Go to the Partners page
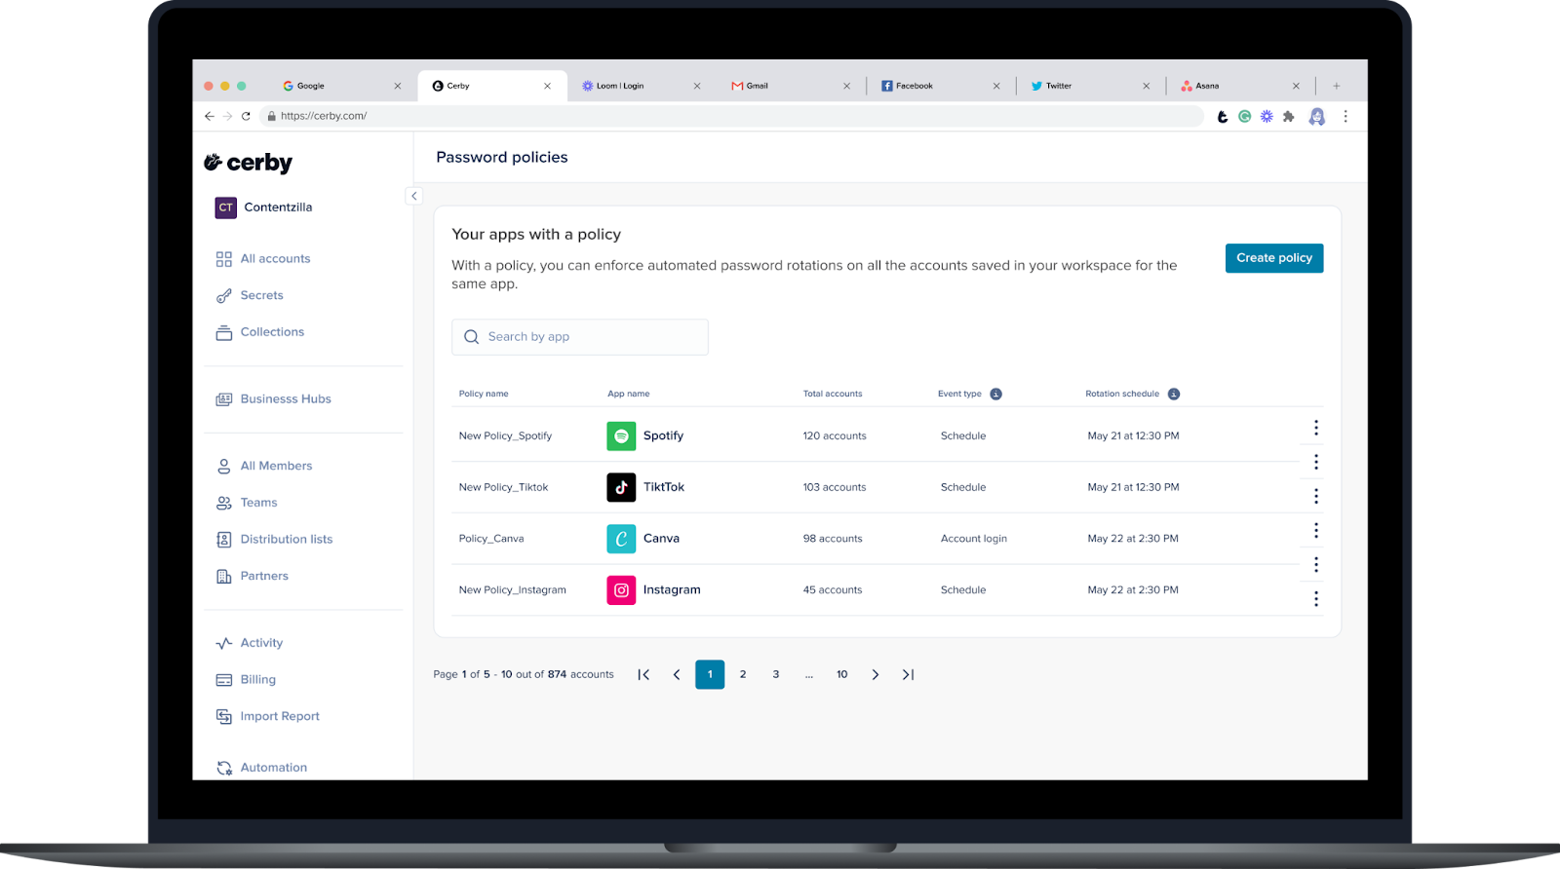The height and width of the screenshot is (869, 1560). coord(253,576)
